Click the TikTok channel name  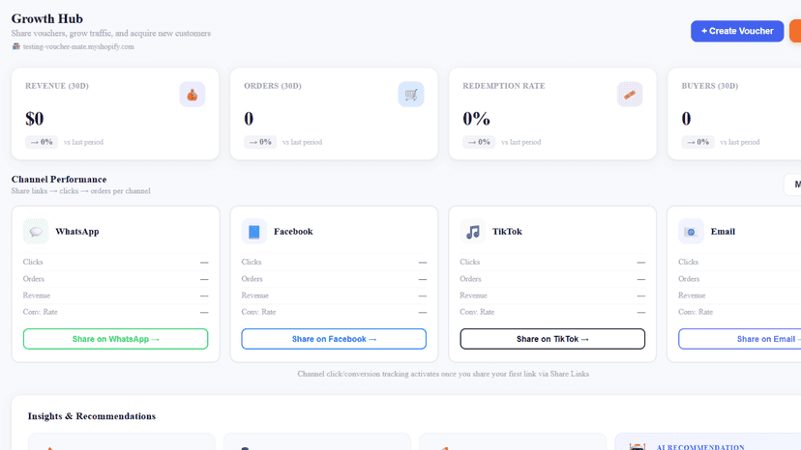(507, 232)
